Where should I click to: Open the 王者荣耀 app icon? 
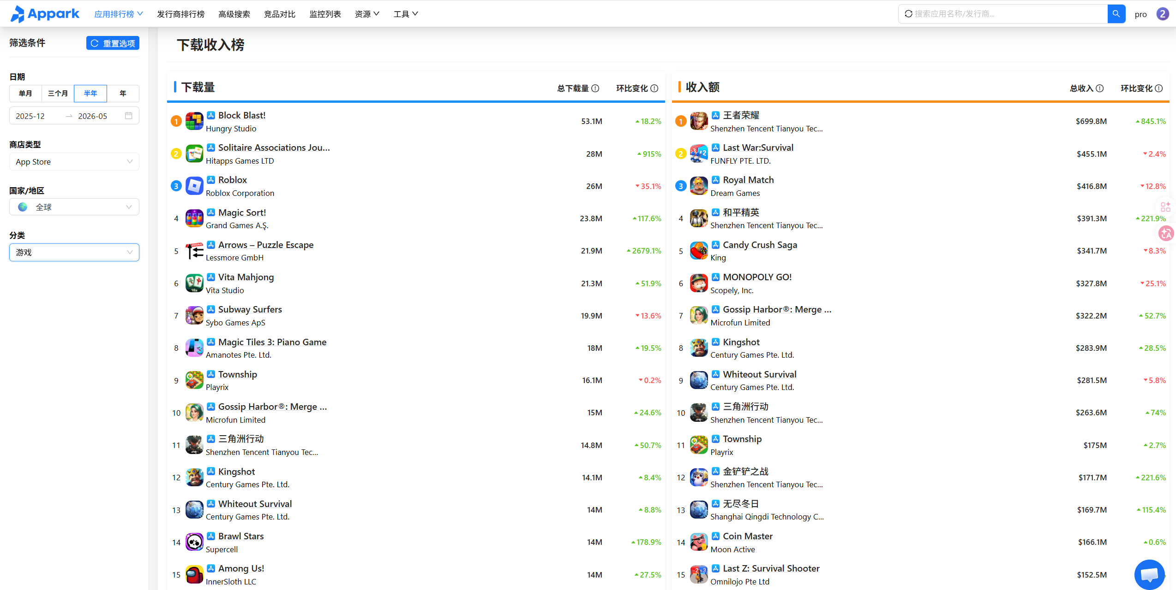tap(699, 121)
